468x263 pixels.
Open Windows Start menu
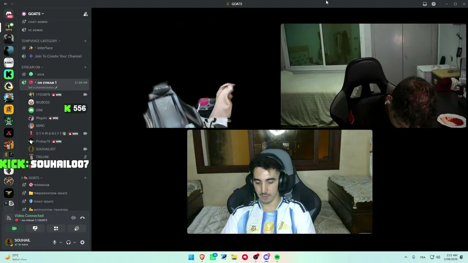191,257
